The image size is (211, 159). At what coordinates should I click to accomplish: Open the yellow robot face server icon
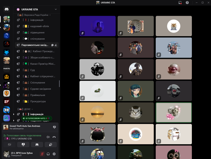pyautogui.click(x=7, y=77)
